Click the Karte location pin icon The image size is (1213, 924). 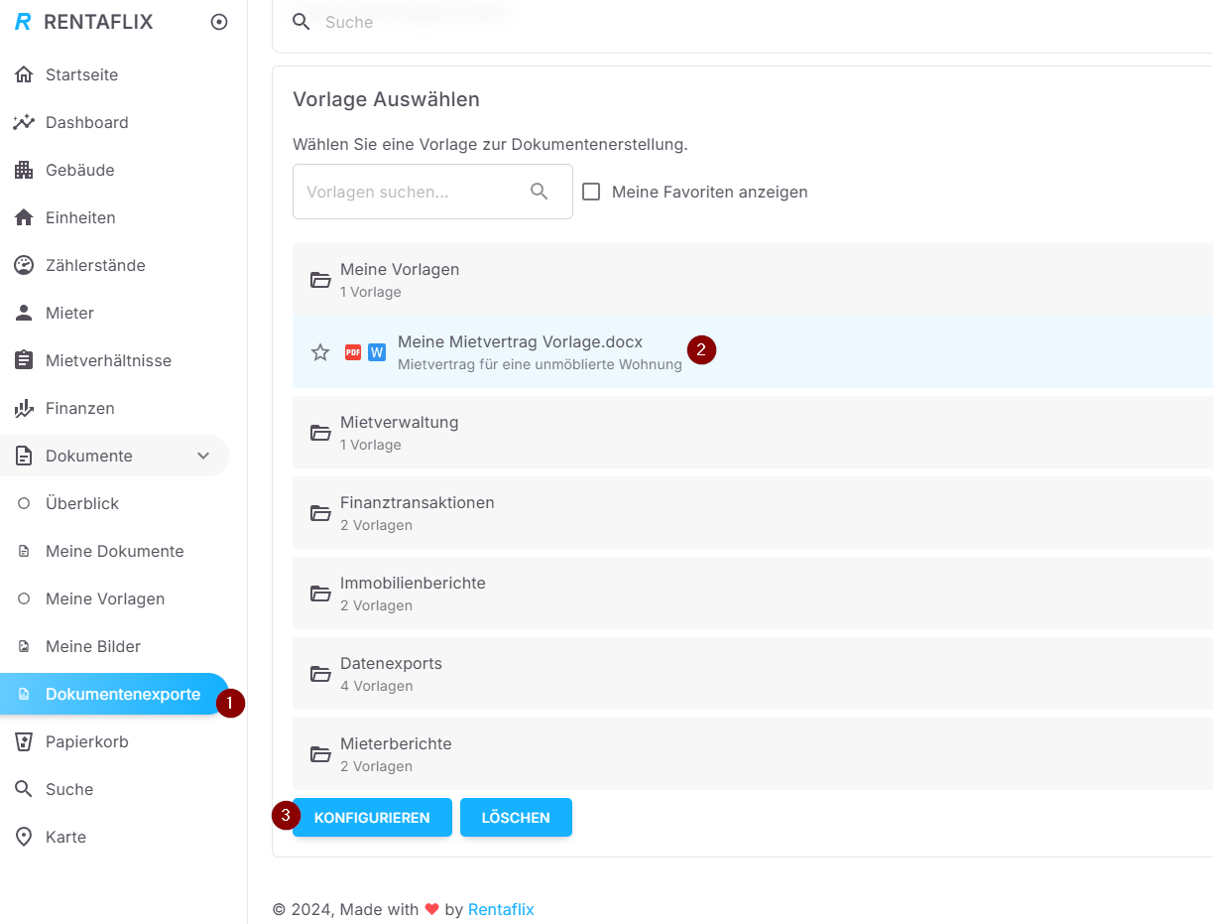pos(24,838)
